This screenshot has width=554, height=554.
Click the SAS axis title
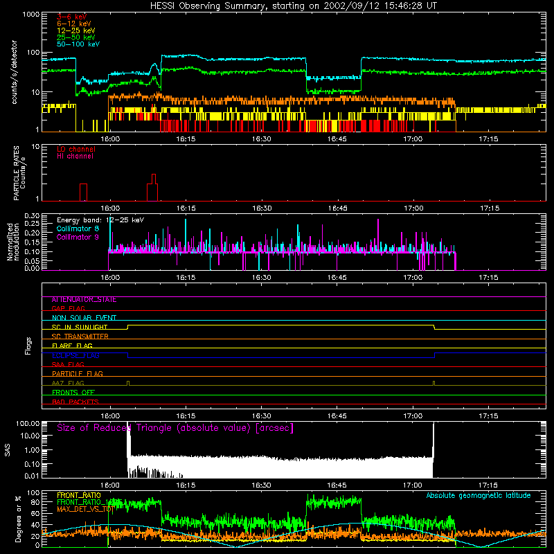pyautogui.click(x=8, y=450)
